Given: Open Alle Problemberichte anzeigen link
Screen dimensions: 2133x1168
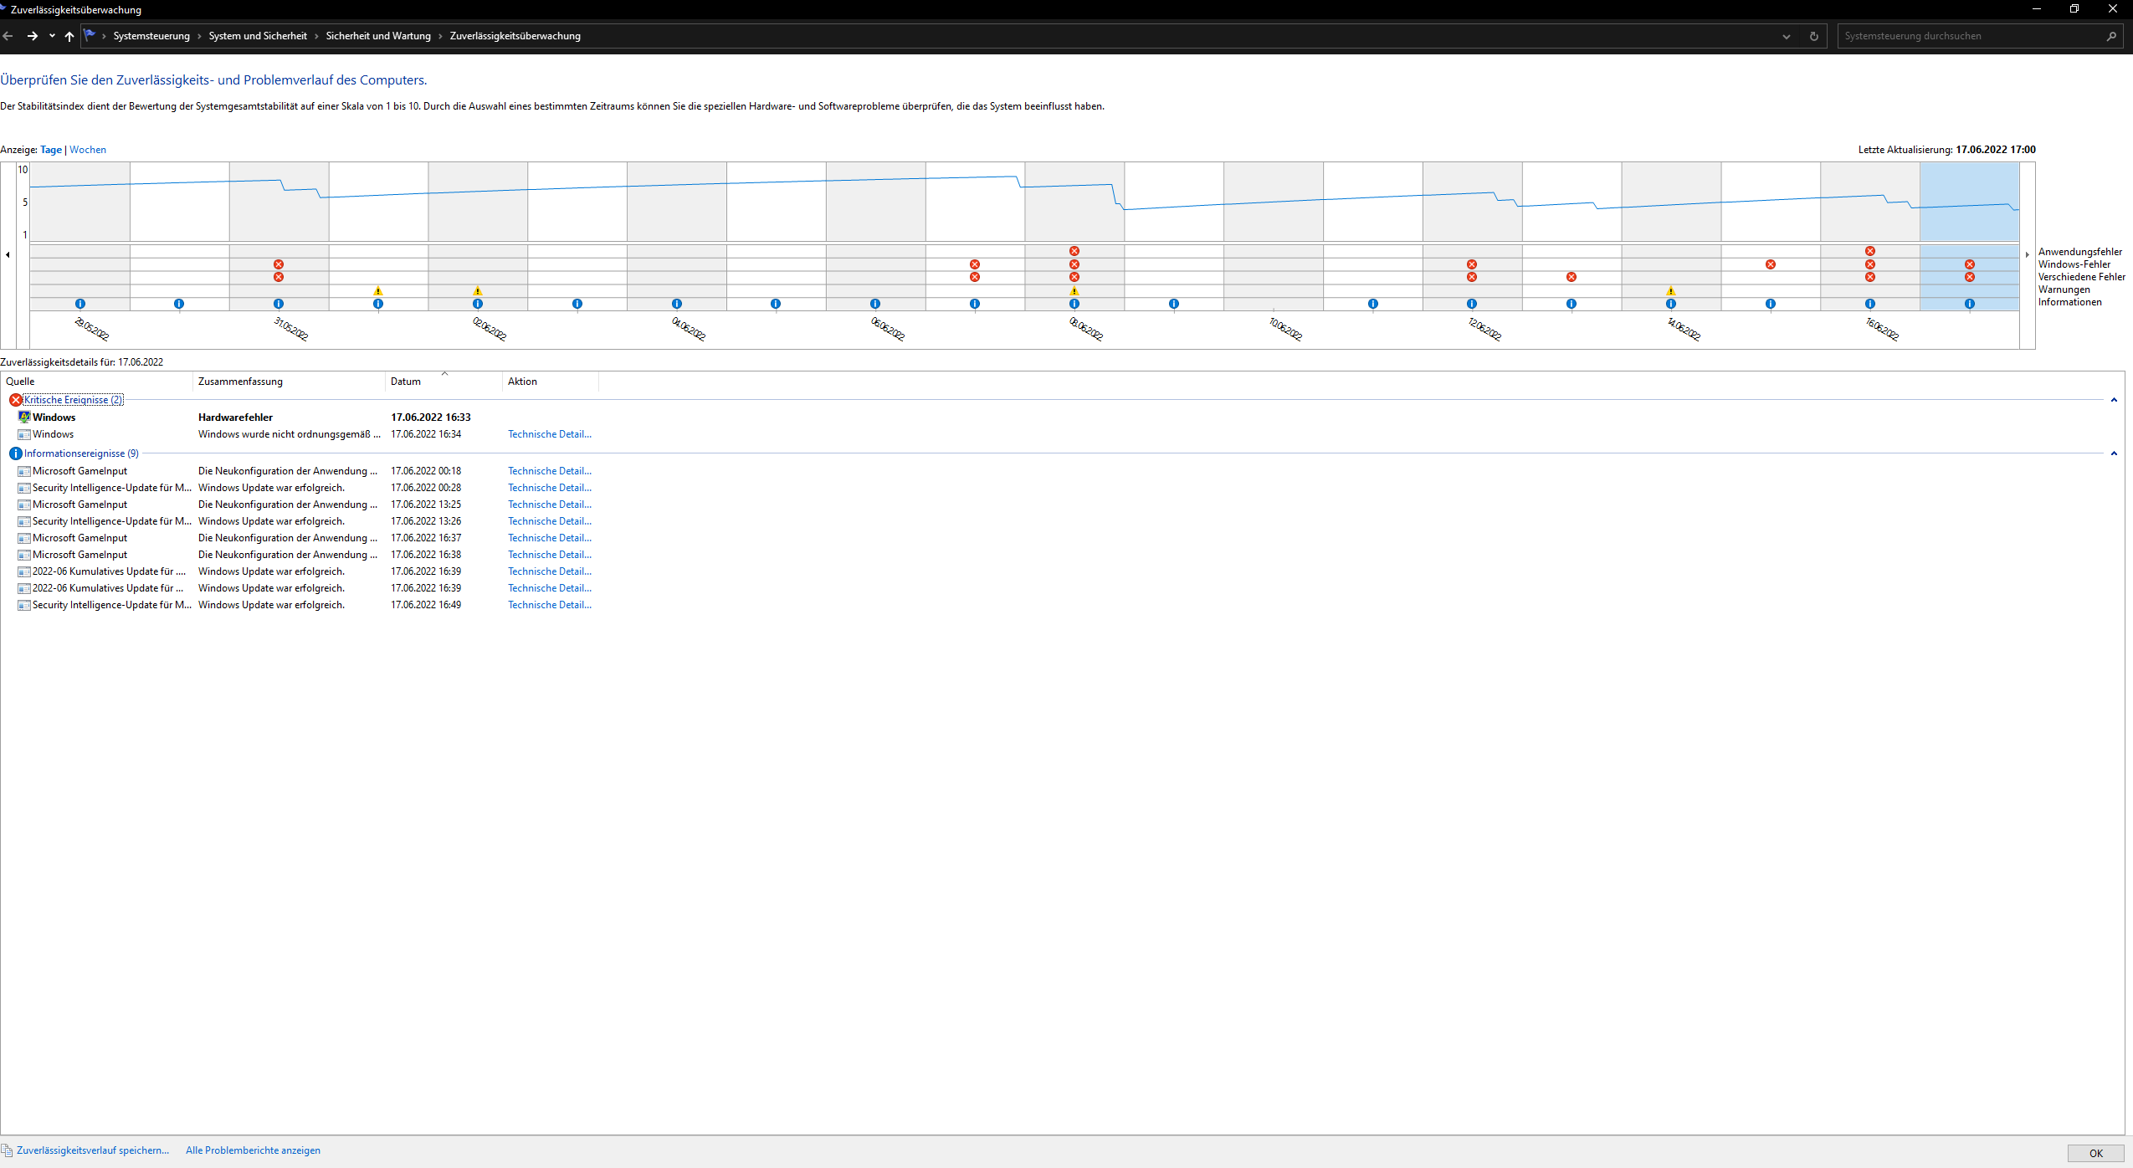Looking at the screenshot, I should tap(253, 1150).
